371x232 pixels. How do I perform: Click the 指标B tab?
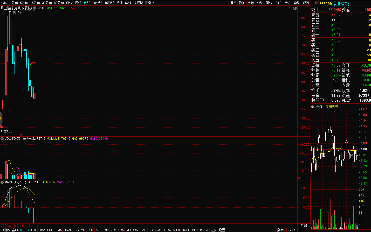(x=281, y=230)
